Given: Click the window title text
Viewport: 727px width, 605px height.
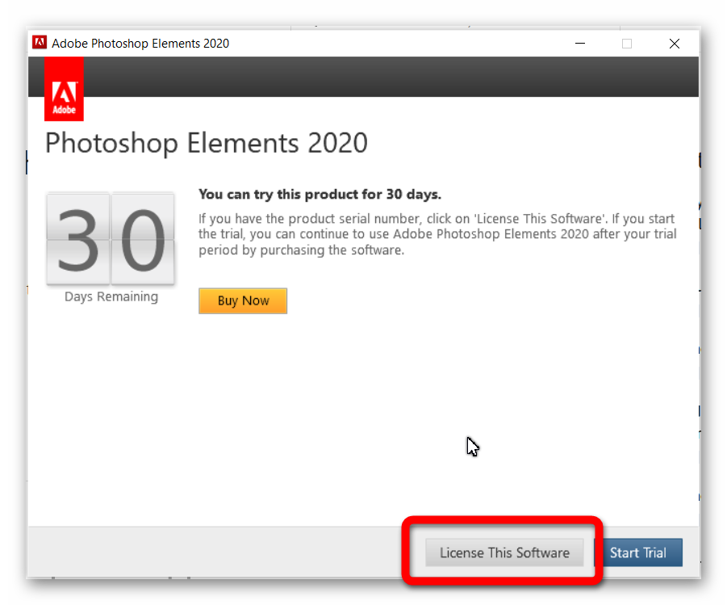Looking at the screenshot, I should coord(140,43).
